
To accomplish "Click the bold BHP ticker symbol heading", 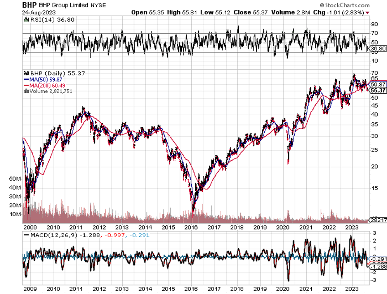I will (30, 5).
